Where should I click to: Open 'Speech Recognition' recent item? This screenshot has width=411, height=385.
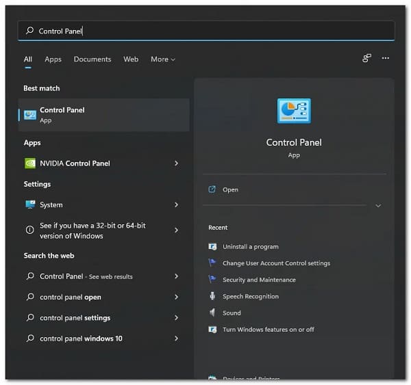[251, 296]
